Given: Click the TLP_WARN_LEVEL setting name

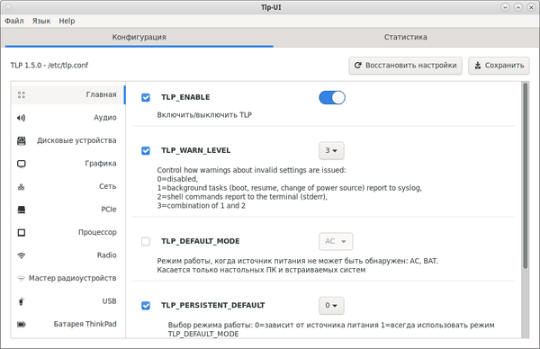Looking at the screenshot, I should [195, 150].
